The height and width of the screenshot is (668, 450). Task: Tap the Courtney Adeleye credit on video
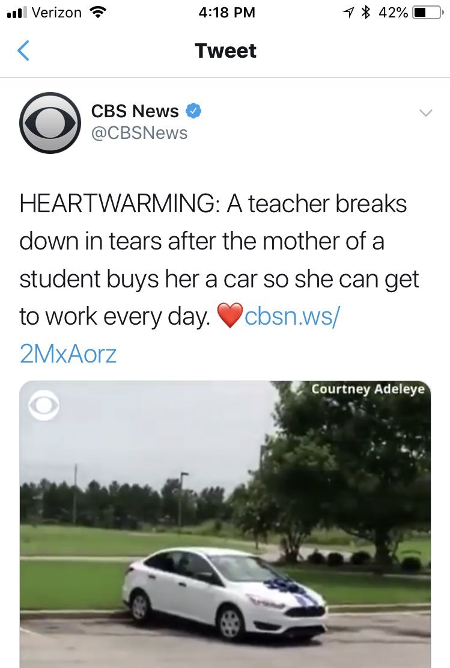pyautogui.click(x=368, y=389)
